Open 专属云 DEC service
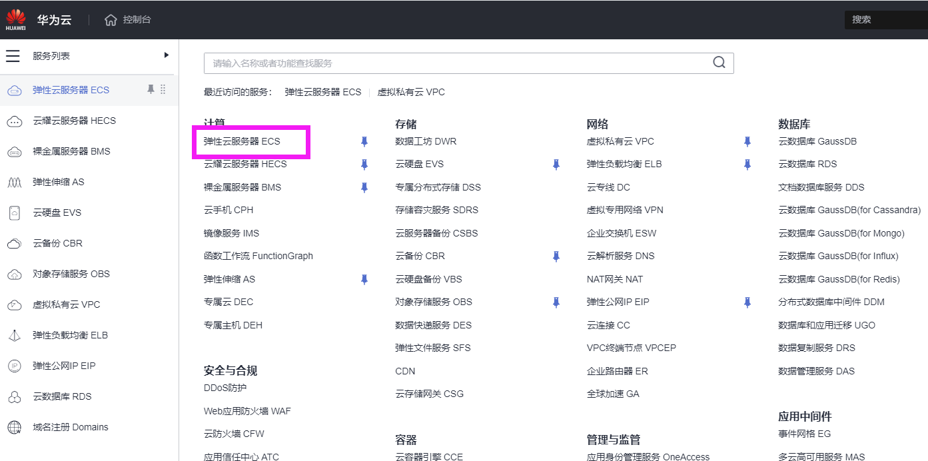This screenshot has width=928, height=461. click(x=229, y=302)
